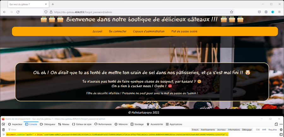
Task: Switch to the Réseau devtools tab
Action: pyautogui.click(x=63, y=124)
